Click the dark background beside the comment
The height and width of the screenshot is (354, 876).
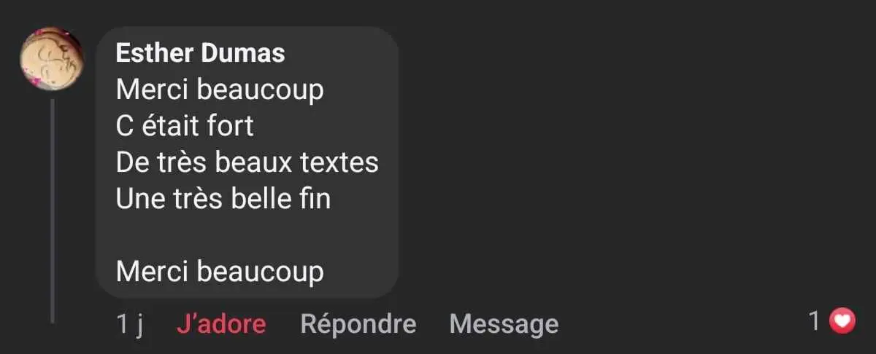620,160
